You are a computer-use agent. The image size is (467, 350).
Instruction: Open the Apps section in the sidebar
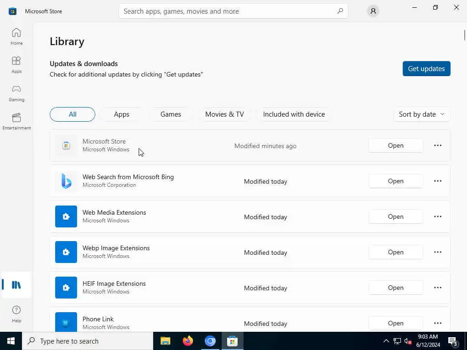[x=16, y=65]
